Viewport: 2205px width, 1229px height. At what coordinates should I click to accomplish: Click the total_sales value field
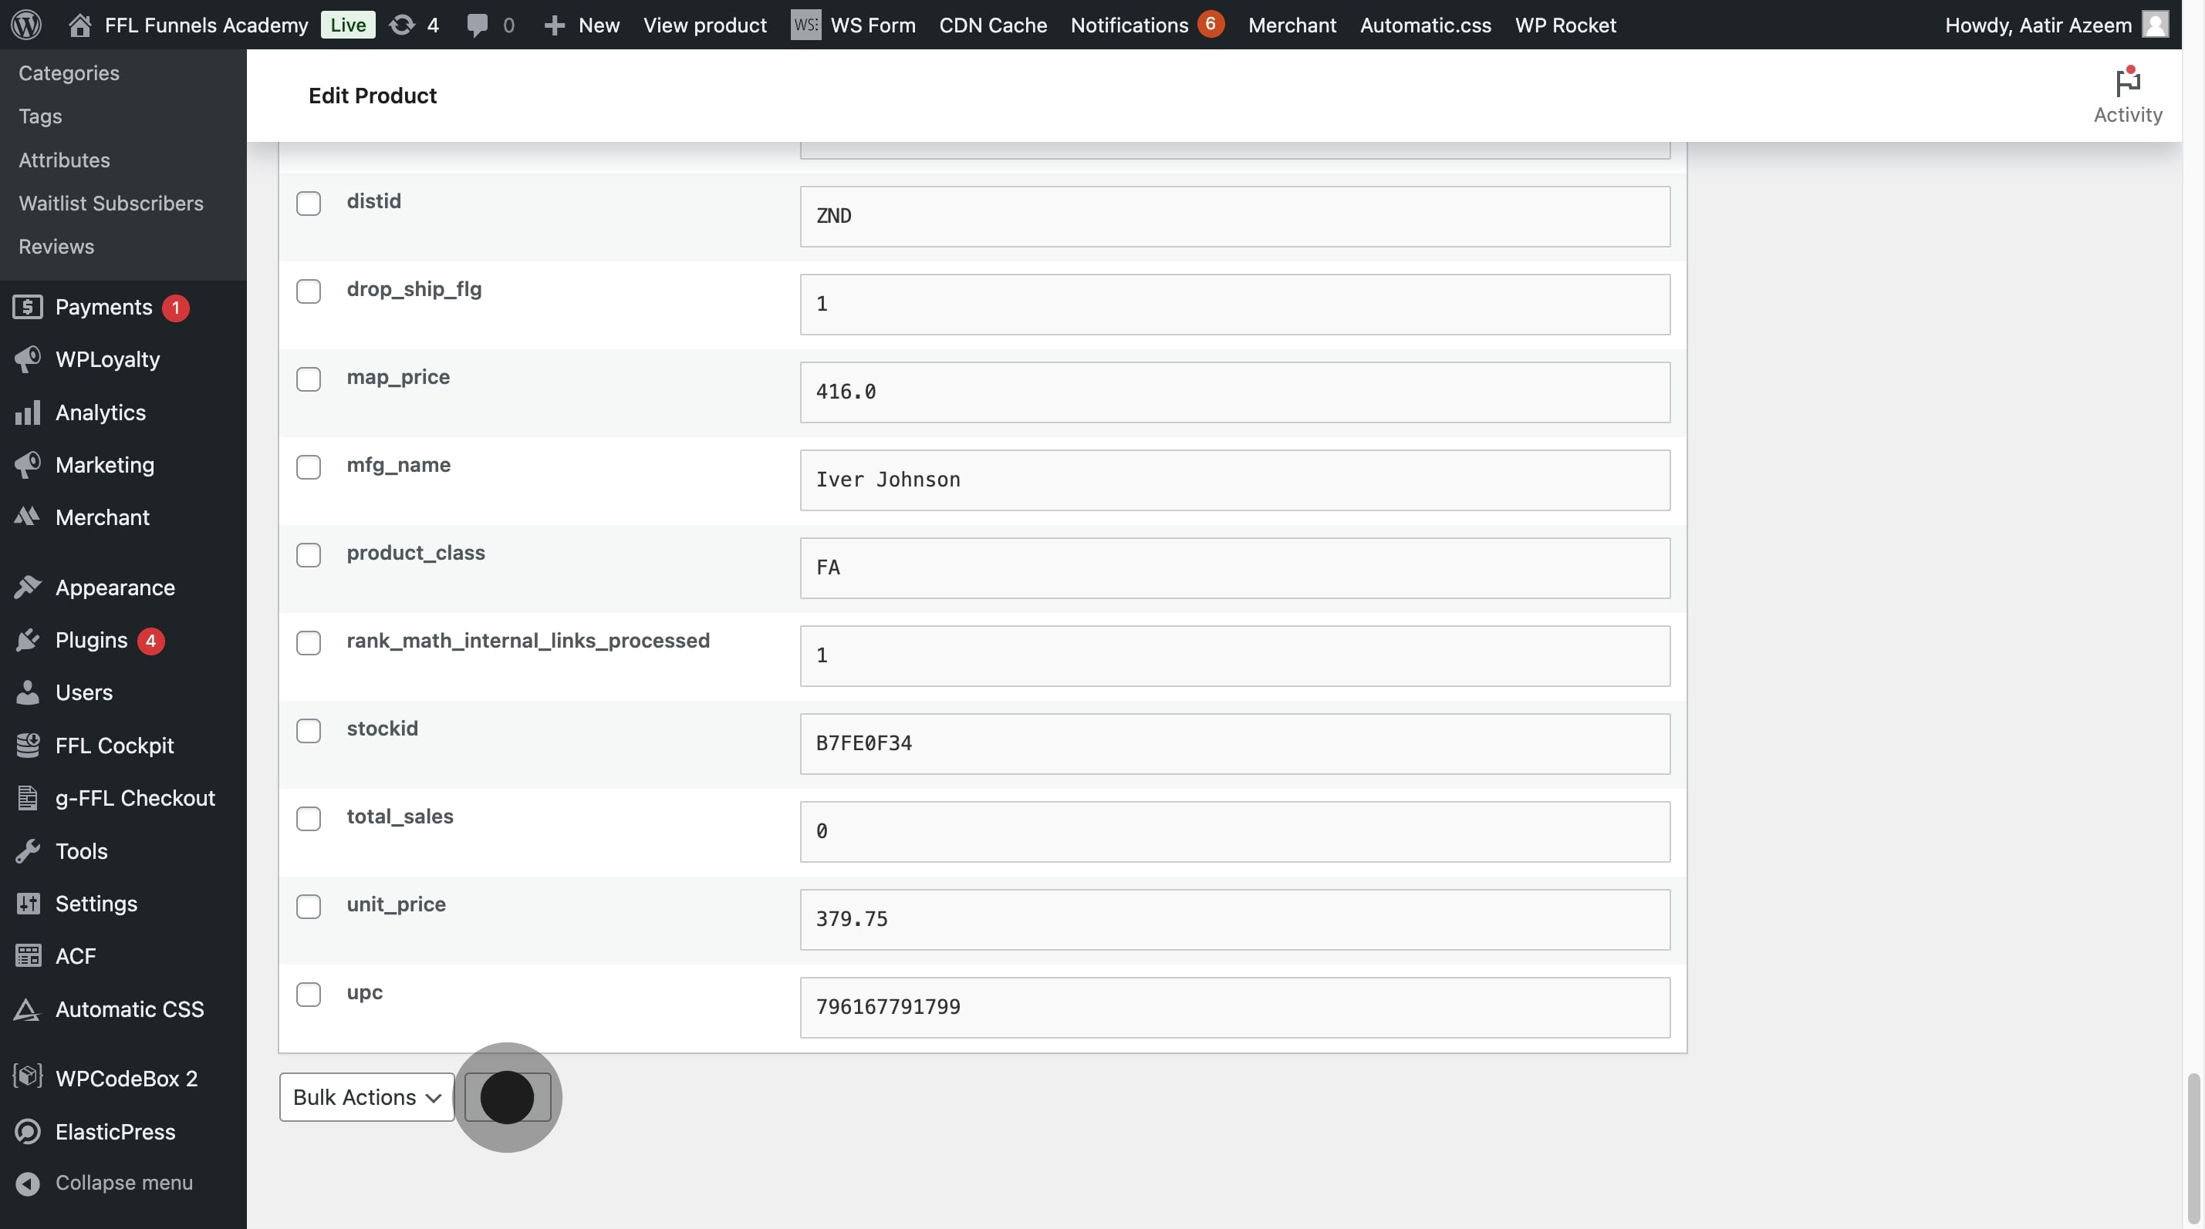(x=1234, y=831)
